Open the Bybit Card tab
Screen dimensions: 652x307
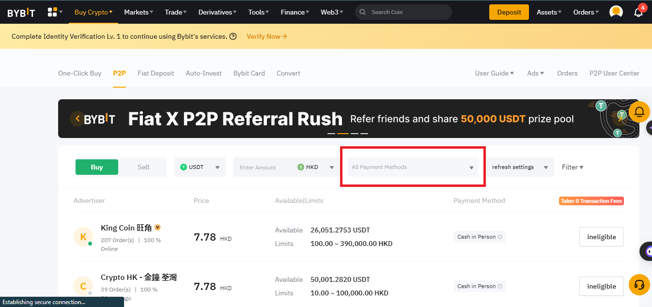coord(249,73)
